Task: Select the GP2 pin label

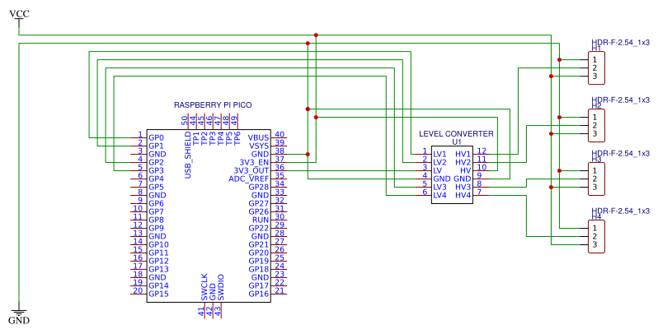Action: (x=156, y=162)
